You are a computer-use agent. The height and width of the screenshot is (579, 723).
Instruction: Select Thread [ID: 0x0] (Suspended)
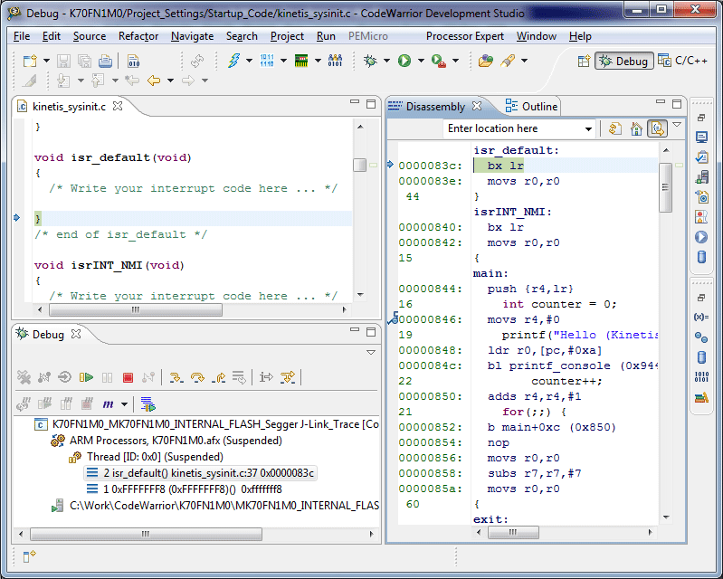tap(147, 457)
